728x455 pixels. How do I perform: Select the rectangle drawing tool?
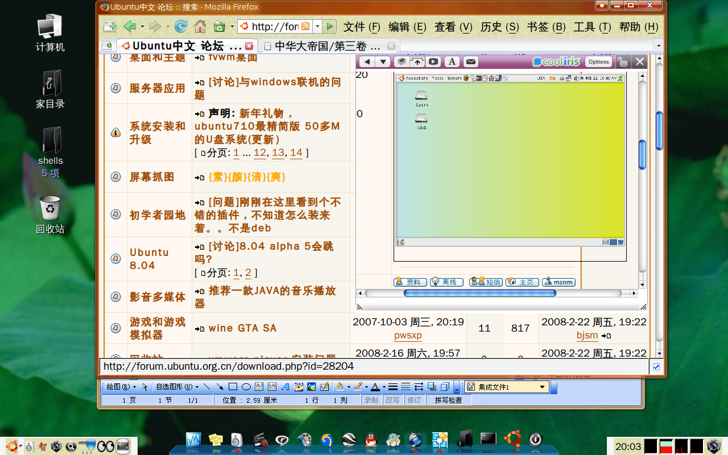[233, 387]
